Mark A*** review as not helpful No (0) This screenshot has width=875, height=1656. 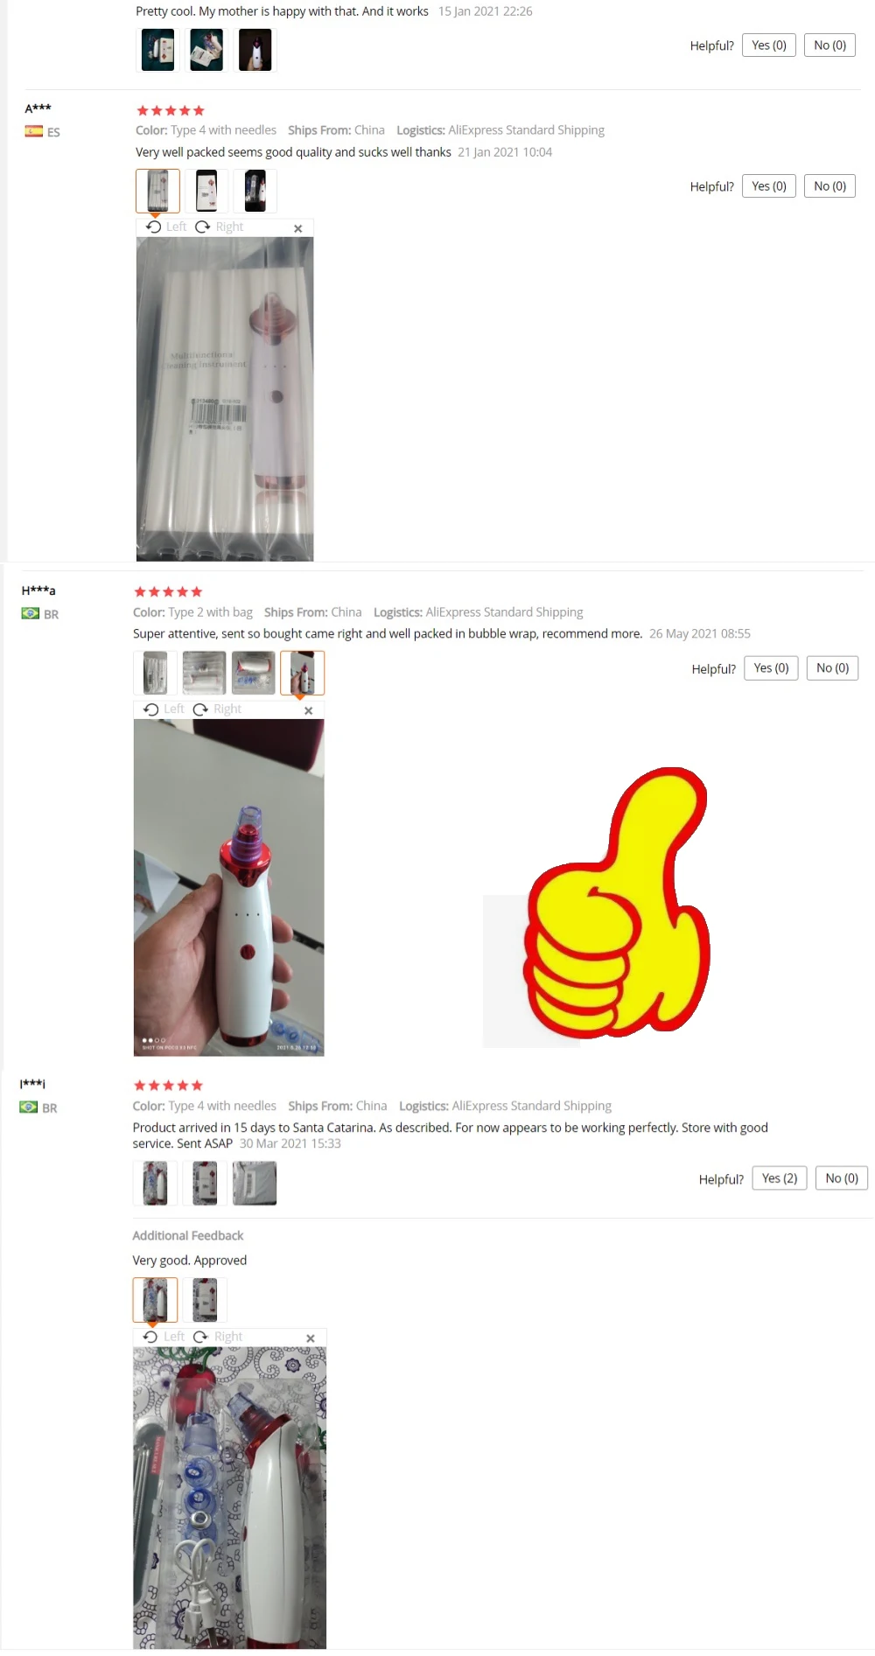click(x=829, y=186)
